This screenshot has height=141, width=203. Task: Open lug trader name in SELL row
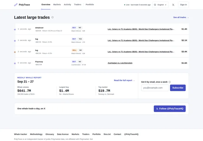36,50
